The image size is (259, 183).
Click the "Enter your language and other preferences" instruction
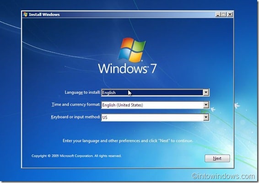click(x=128, y=141)
